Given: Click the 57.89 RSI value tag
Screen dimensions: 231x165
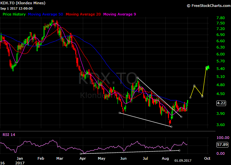Looking at the screenshot, I should coord(221,145).
